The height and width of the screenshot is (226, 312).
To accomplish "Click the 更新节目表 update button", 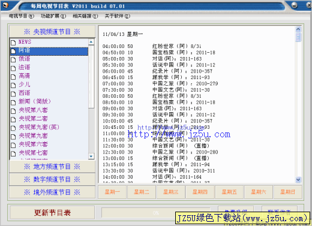I will pyautogui.click(x=52, y=213).
